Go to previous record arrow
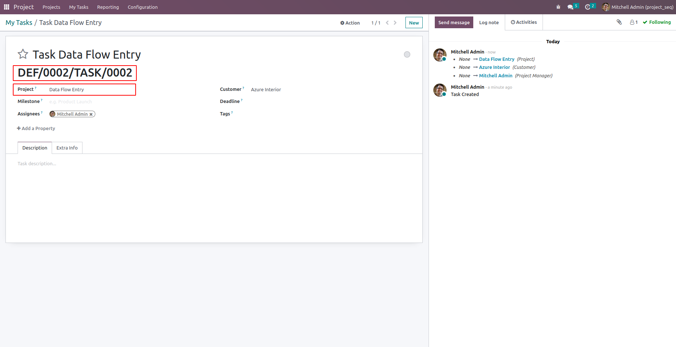 (387, 23)
